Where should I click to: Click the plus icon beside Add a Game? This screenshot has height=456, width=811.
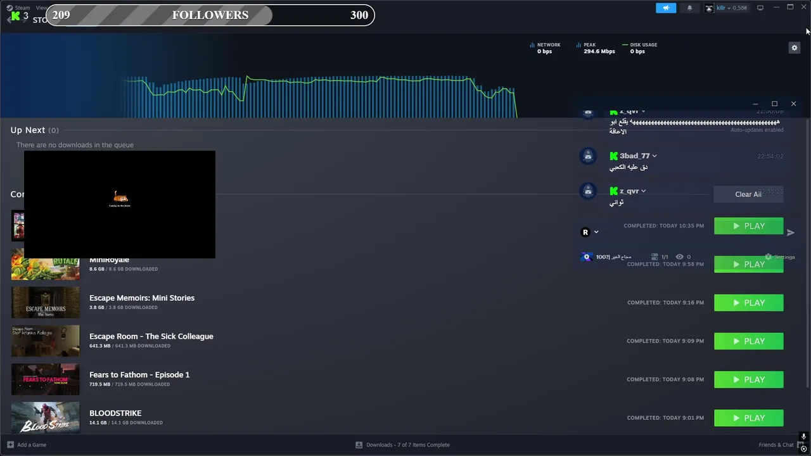point(10,445)
